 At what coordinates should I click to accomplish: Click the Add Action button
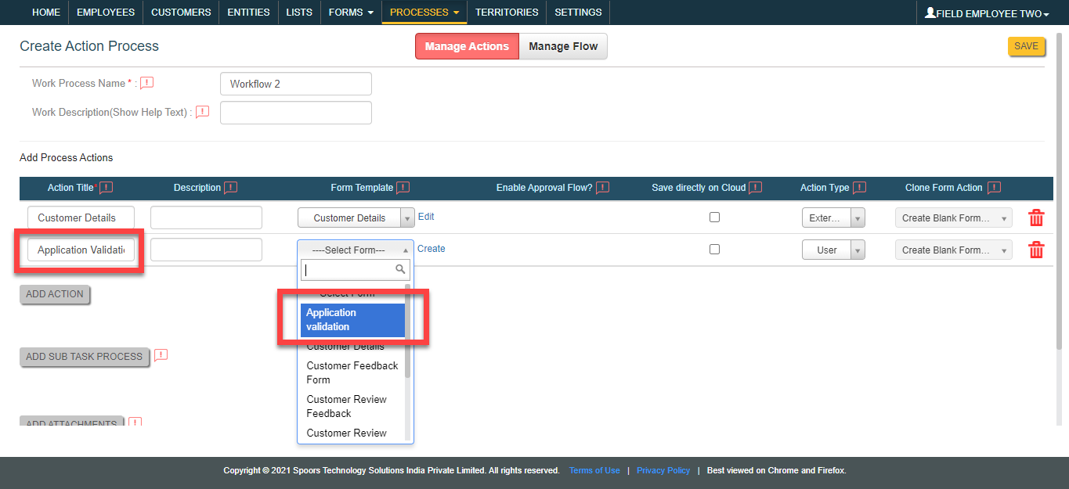pyautogui.click(x=55, y=294)
